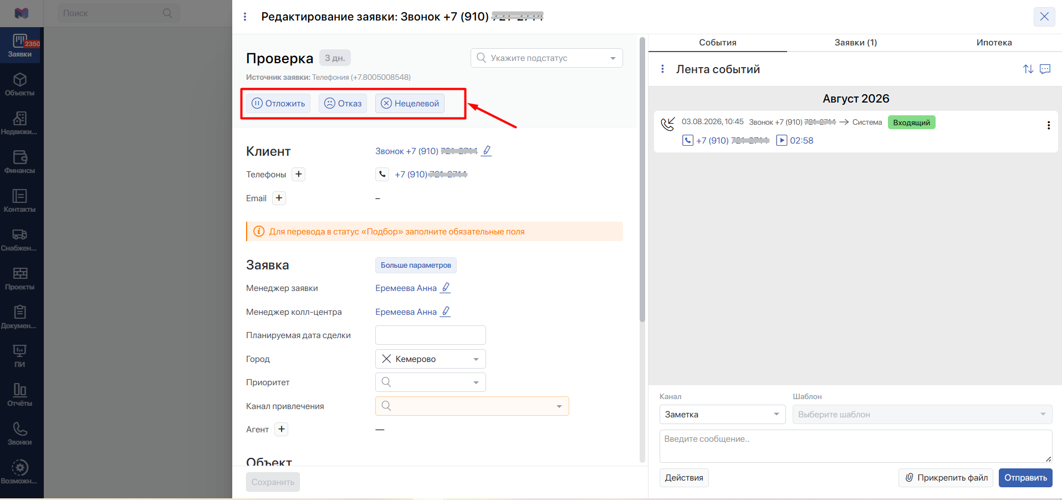1062x500 pixels.
Task: Click the app logo in top-left
Action: [21, 13]
